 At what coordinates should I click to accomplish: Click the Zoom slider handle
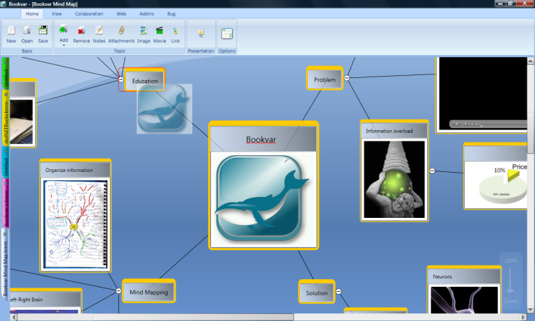pos(511,290)
